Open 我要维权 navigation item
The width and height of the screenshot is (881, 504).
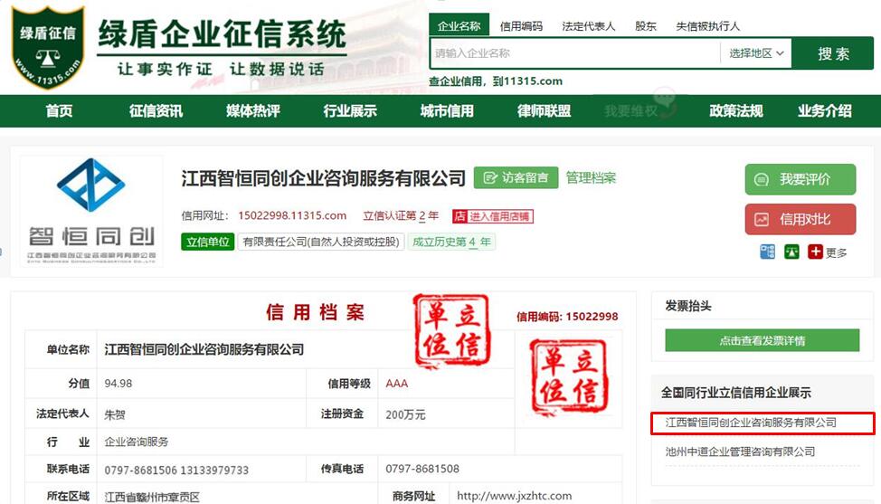coord(631,110)
